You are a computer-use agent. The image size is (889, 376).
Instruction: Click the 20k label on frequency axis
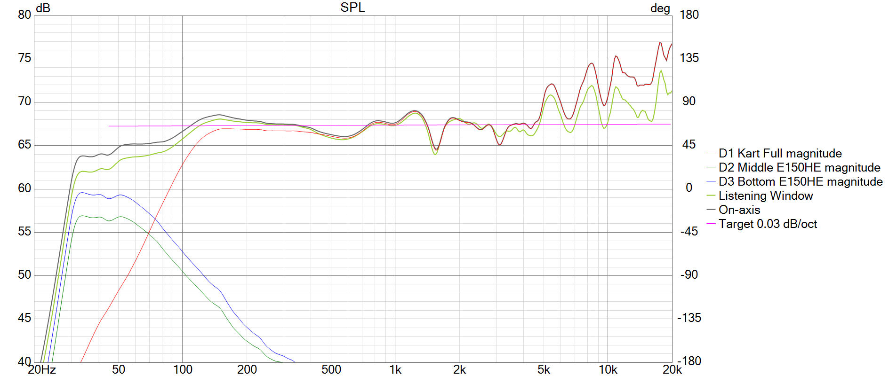672,370
